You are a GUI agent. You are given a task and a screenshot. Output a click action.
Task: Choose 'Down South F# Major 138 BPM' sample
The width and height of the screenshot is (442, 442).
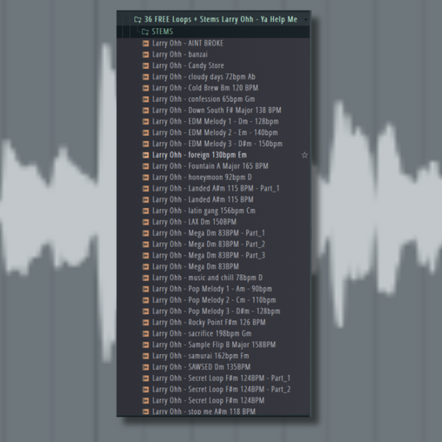click(x=216, y=110)
